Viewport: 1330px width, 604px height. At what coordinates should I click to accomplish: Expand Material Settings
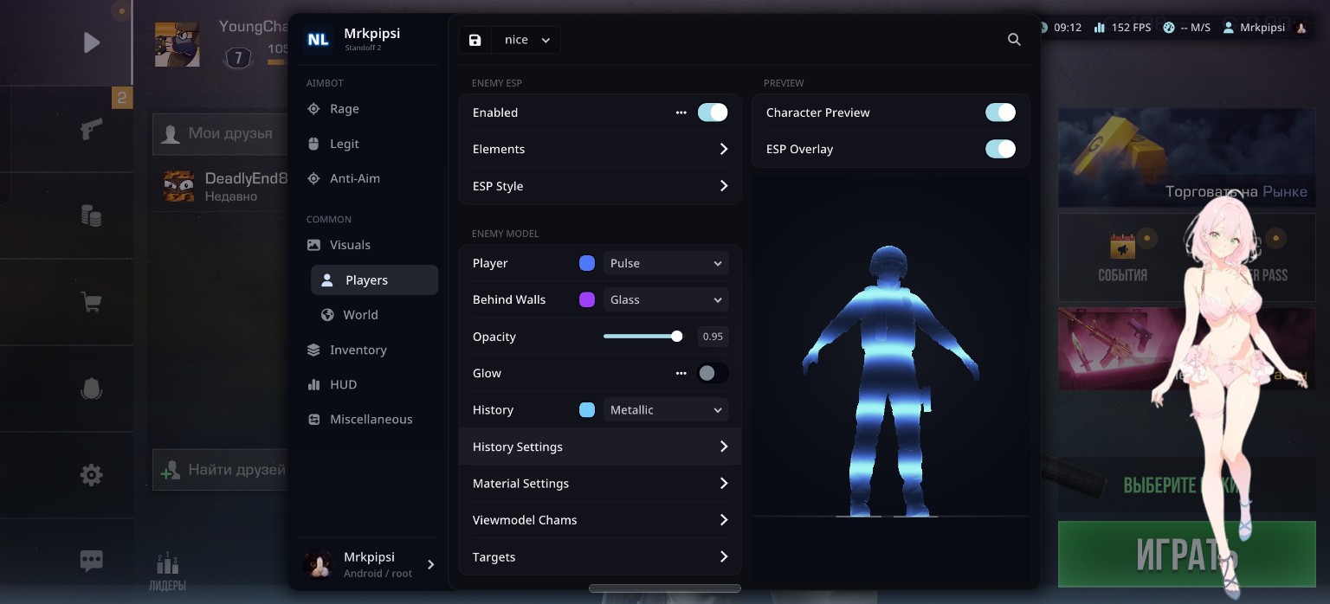(600, 483)
